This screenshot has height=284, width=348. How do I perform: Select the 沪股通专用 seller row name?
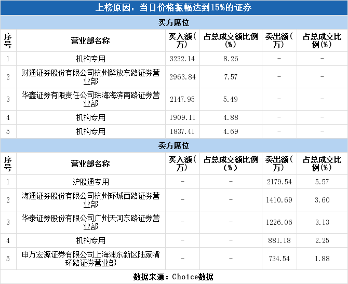[x=91, y=182]
